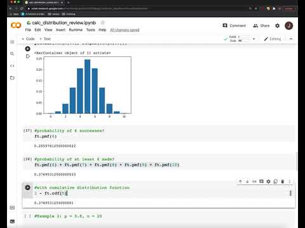
Task: Star the calc_distribution_review notebook
Action: 103,23
